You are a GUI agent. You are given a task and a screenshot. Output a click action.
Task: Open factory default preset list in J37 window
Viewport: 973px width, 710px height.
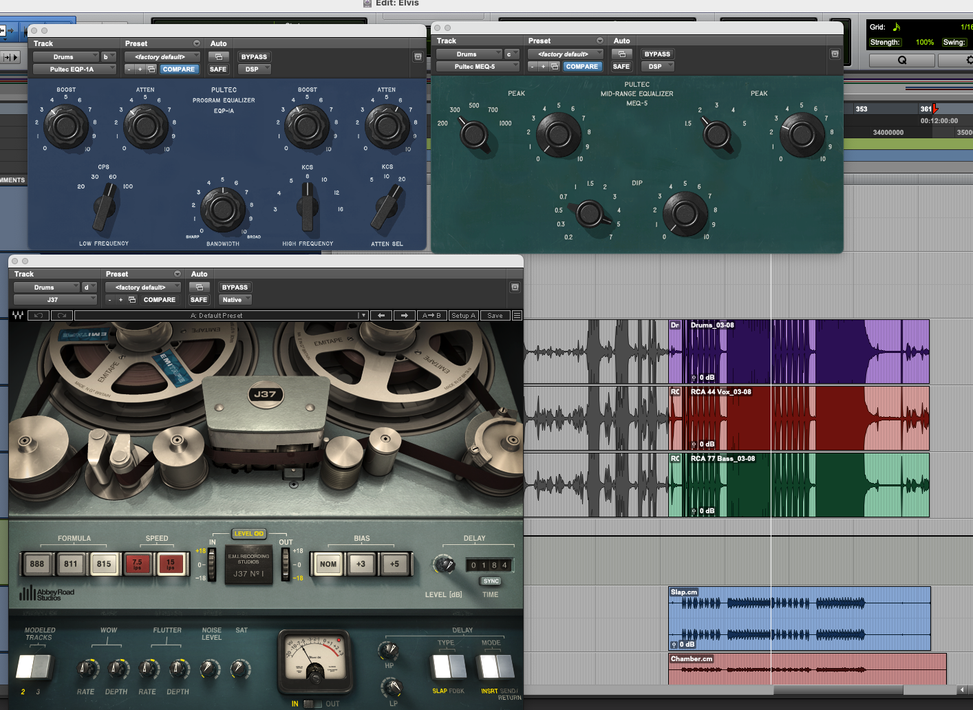(x=143, y=287)
